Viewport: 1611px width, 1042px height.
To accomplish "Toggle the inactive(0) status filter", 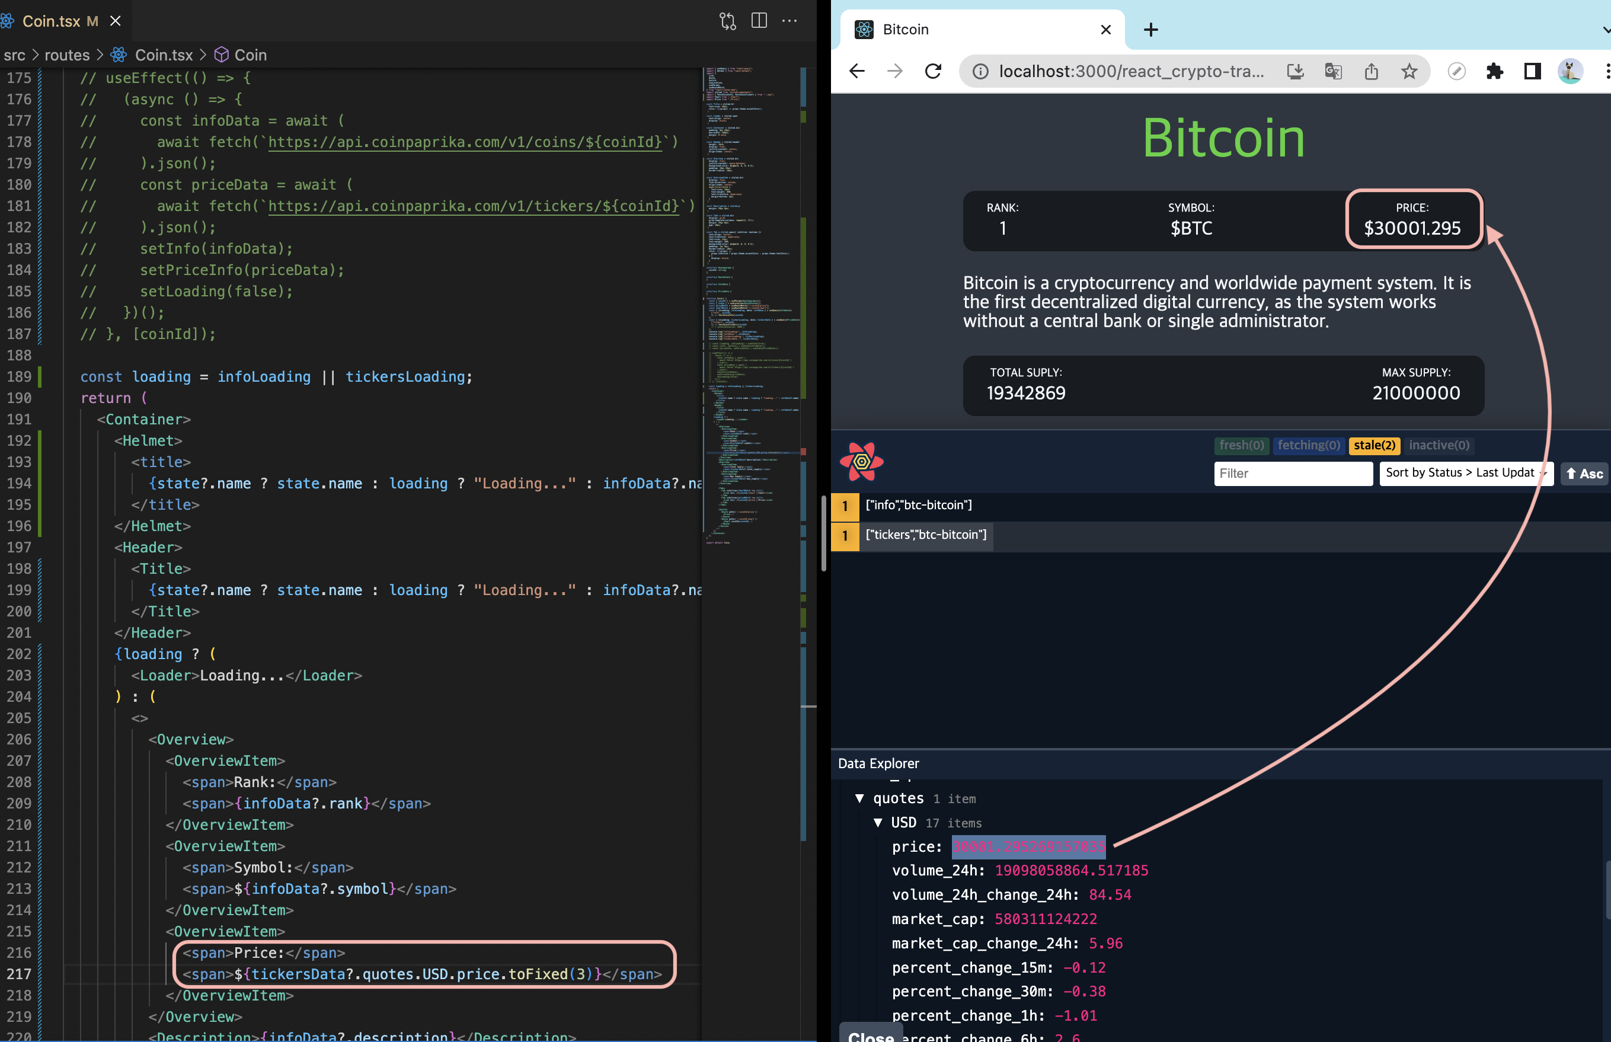I will coord(1439,445).
